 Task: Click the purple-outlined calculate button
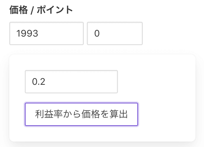[x=81, y=114]
